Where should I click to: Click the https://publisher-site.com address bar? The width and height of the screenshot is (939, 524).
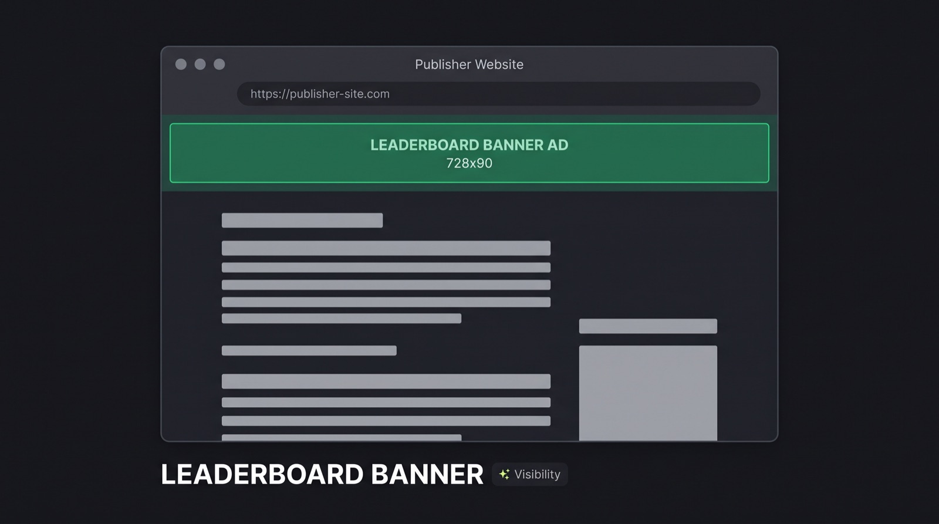498,94
